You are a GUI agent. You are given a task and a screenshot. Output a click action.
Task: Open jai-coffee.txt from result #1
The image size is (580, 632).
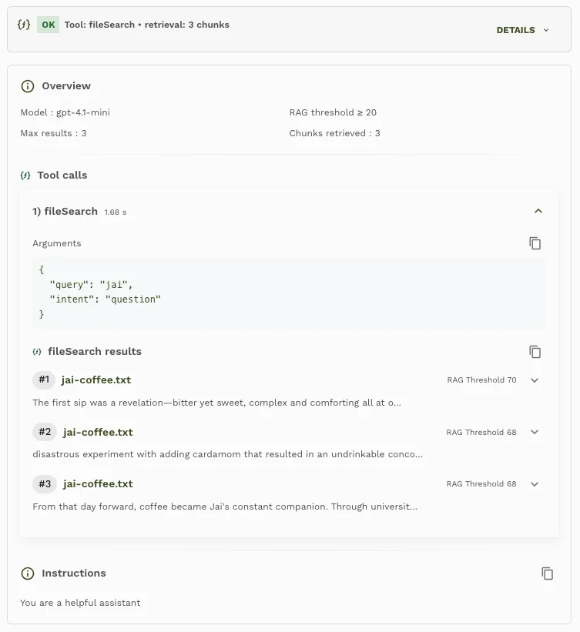tap(95, 380)
